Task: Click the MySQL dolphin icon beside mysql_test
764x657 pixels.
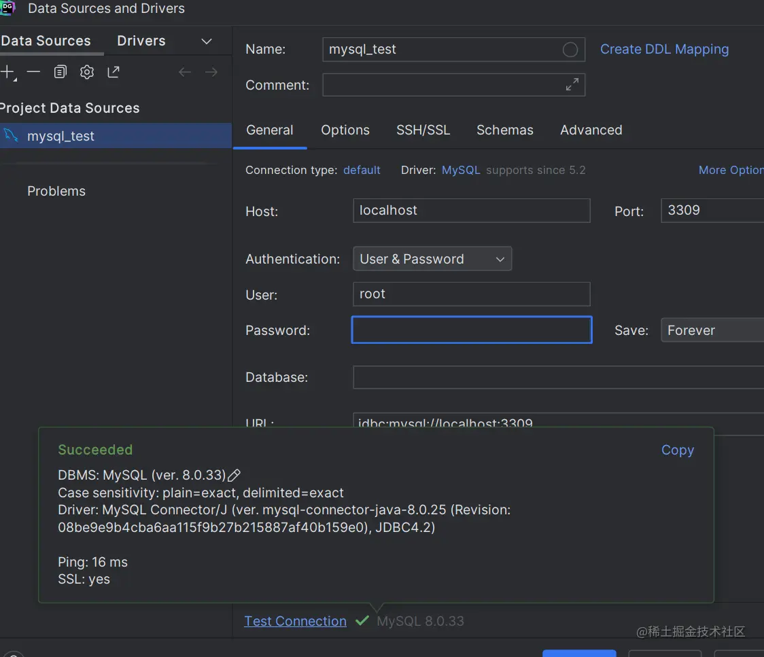Action: [11, 135]
